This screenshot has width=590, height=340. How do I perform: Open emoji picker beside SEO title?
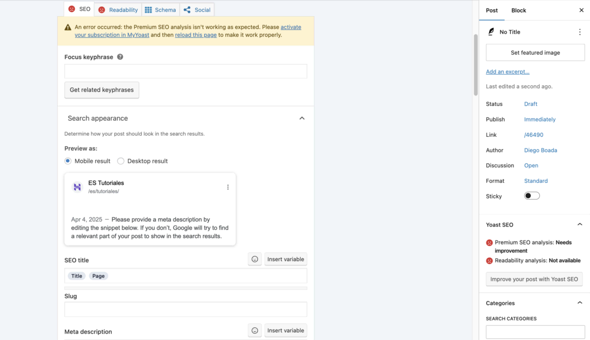click(255, 259)
